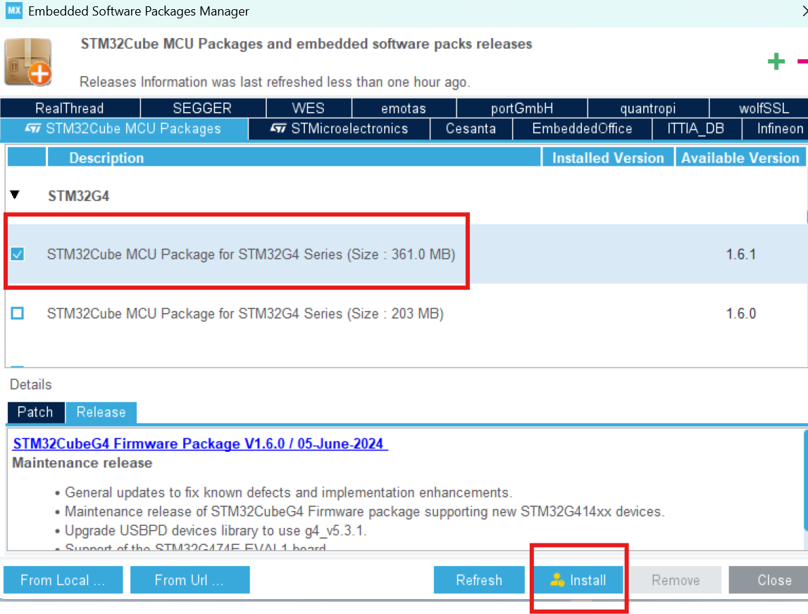Click the STM32G4 group label

(78, 196)
